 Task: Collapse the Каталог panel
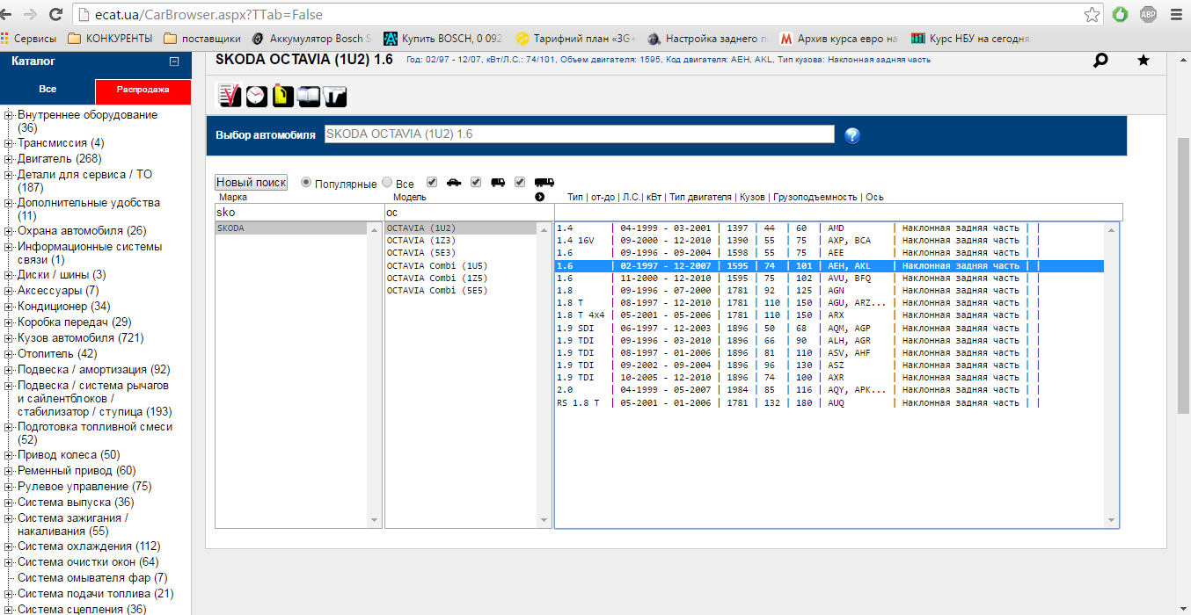[174, 61]
